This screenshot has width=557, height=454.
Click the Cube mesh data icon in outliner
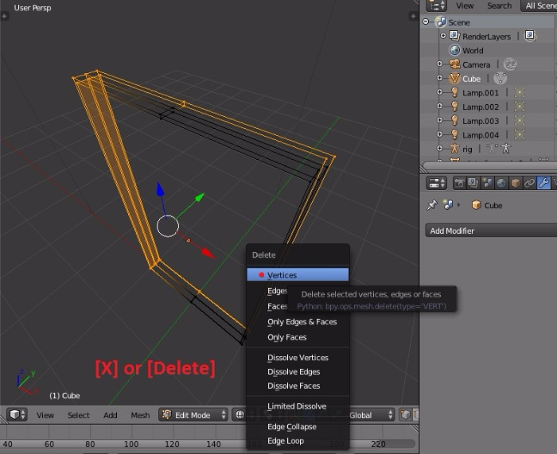pyautogui.click(x=500, y=79)
